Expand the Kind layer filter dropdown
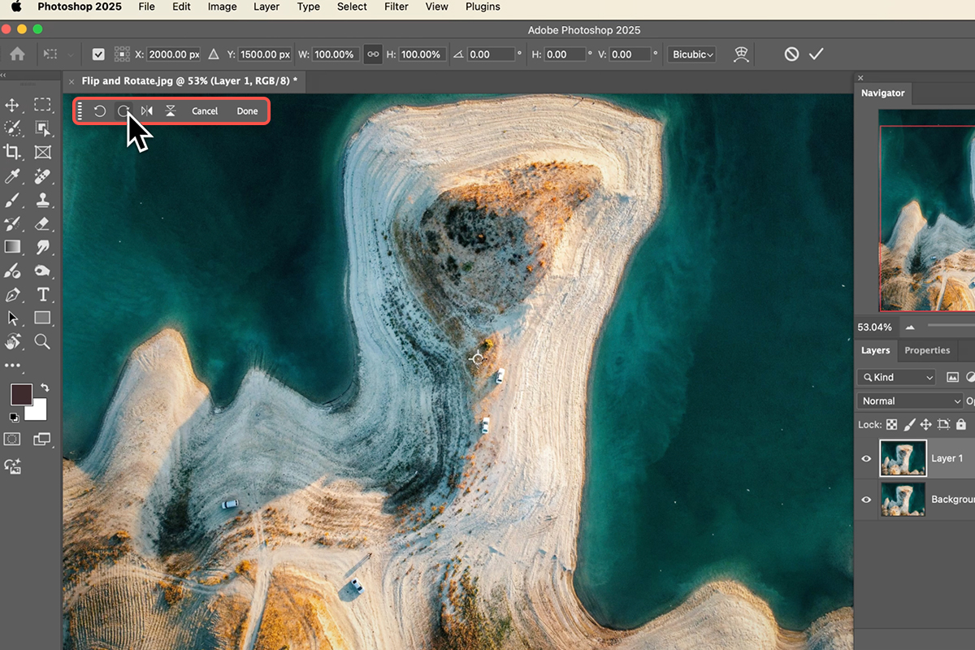975x650 pixels. point(897,377)
